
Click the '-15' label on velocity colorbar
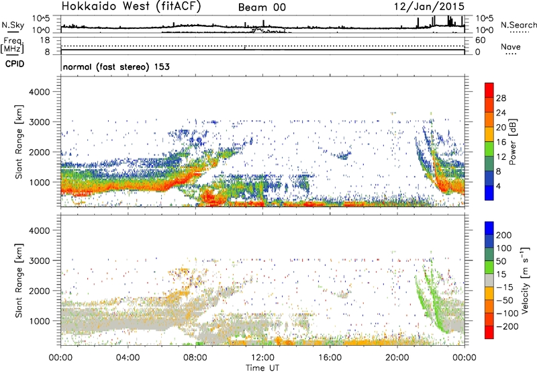(505, 287)
